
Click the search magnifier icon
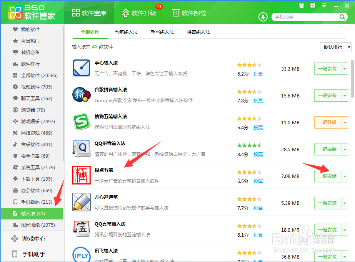(342, 17)
